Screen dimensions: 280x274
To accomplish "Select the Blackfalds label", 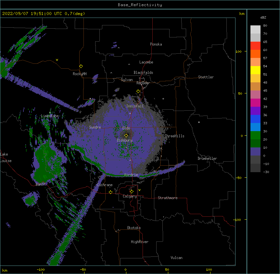I will [143, 73].
